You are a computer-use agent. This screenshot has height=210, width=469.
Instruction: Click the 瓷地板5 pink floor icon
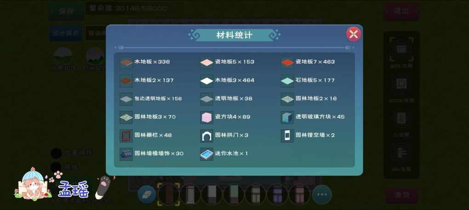click(x=207, y=63)
